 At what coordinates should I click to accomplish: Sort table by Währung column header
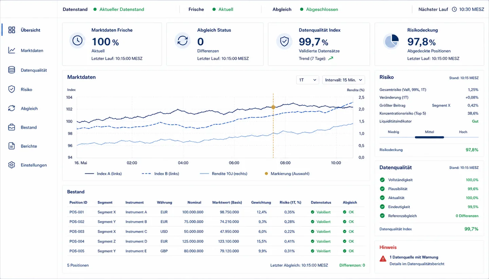tap(164, 202)
